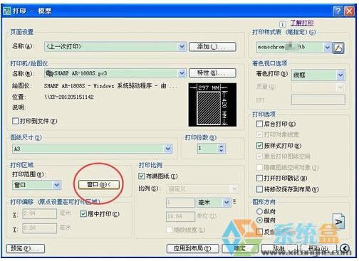
Task: Toggle the 按样式打印 checkbox
Action: click(x=259, y=146)
